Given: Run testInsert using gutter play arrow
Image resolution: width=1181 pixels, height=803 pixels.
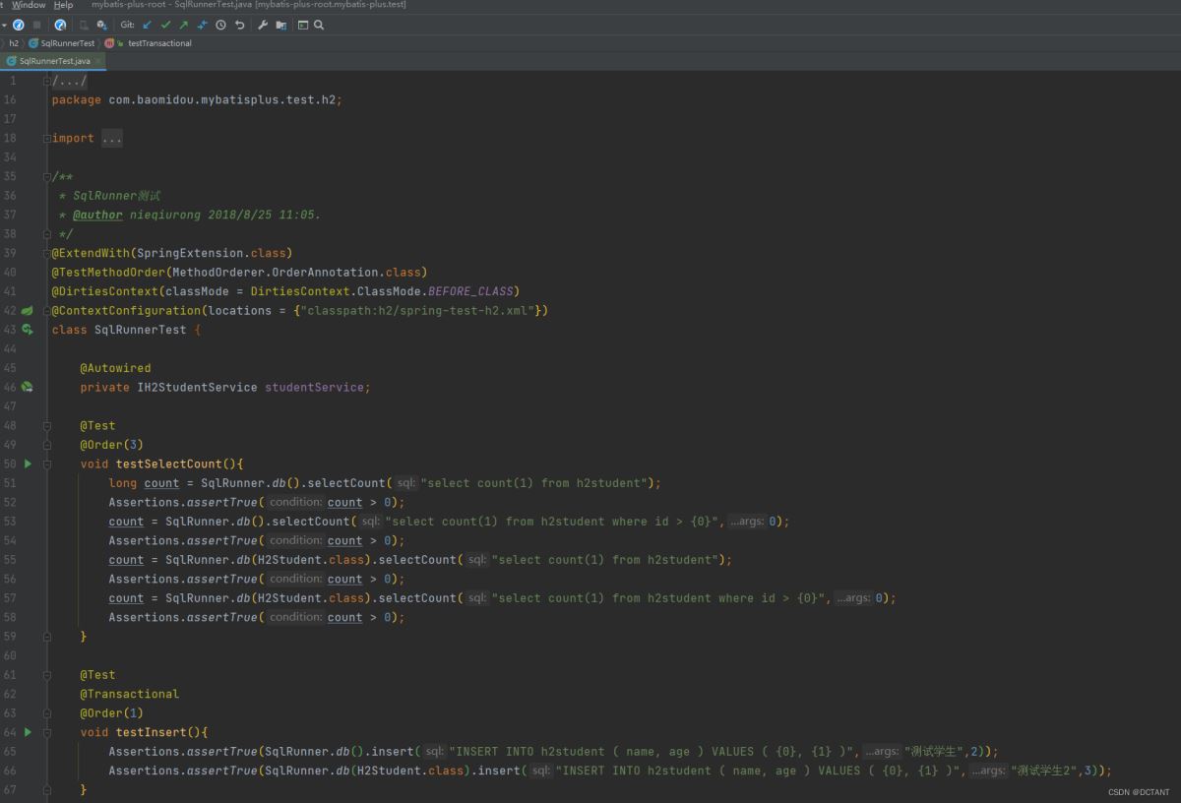Looking at the screenshot, I should (x=28, y=732).
